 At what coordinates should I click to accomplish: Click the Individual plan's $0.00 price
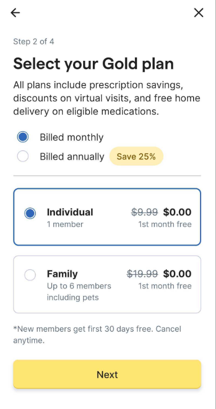tap(177, 212)
